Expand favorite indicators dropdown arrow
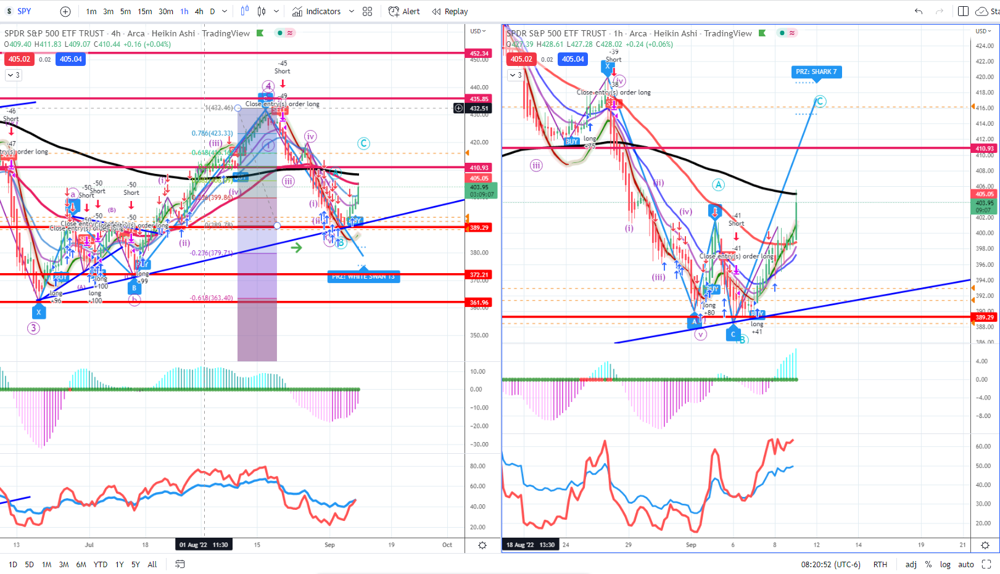This screenshot has height=574, width=1000. tap(352, 11)
